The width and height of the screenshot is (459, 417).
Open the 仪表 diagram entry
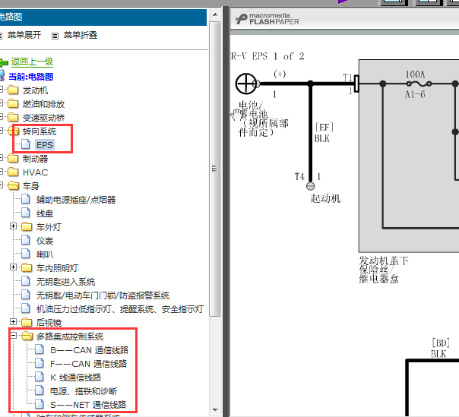click(x=45, y=241)
